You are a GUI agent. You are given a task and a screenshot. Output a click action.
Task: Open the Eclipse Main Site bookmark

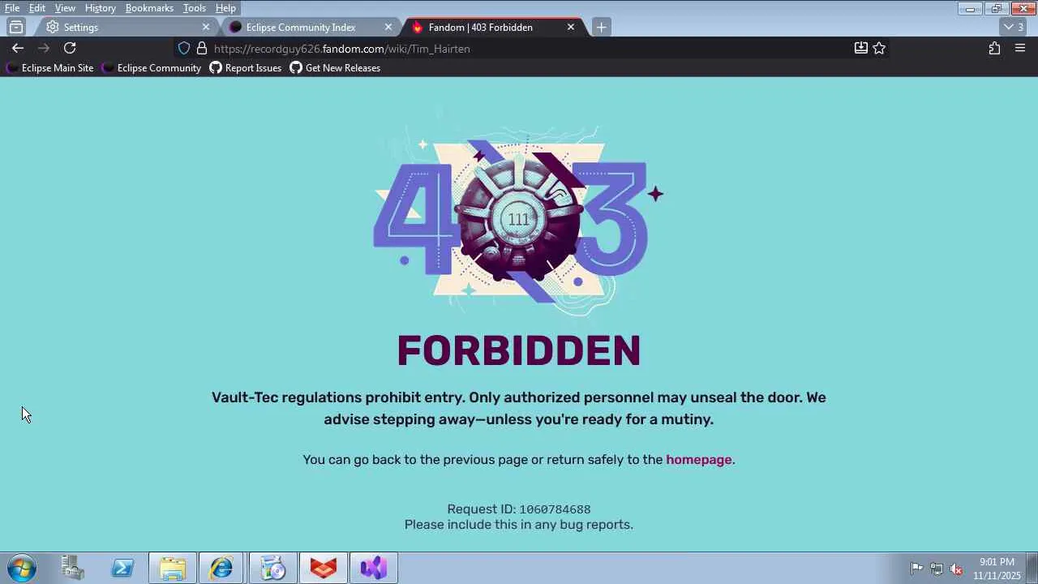(50, 68)
